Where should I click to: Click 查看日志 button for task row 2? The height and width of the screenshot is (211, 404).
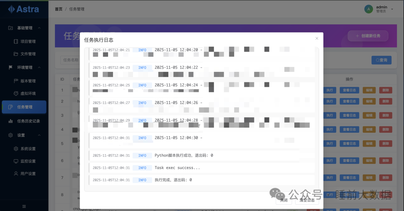pyautogui.click(x=349, y=101)
